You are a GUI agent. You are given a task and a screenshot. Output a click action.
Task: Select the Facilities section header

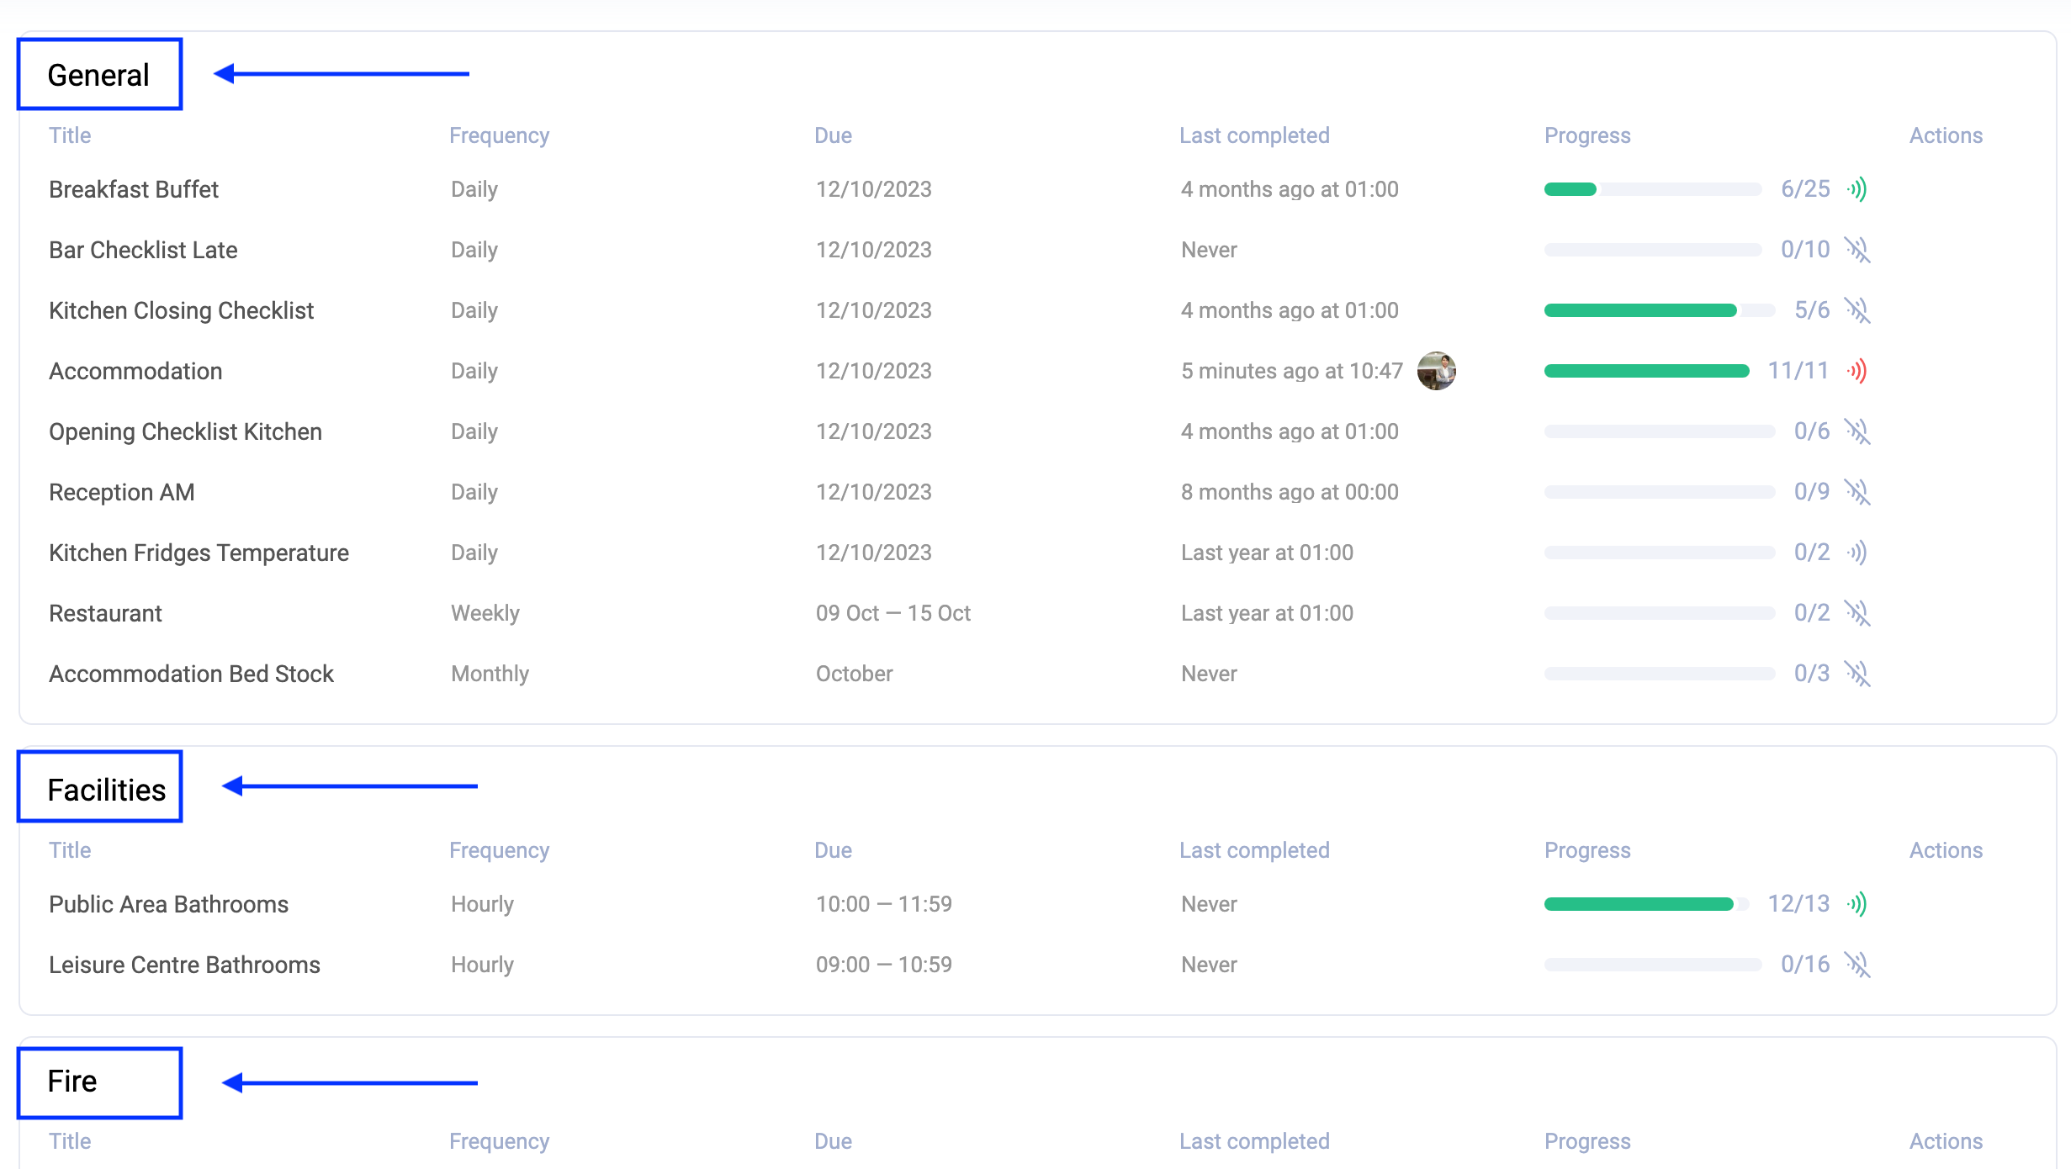(98, 787)
